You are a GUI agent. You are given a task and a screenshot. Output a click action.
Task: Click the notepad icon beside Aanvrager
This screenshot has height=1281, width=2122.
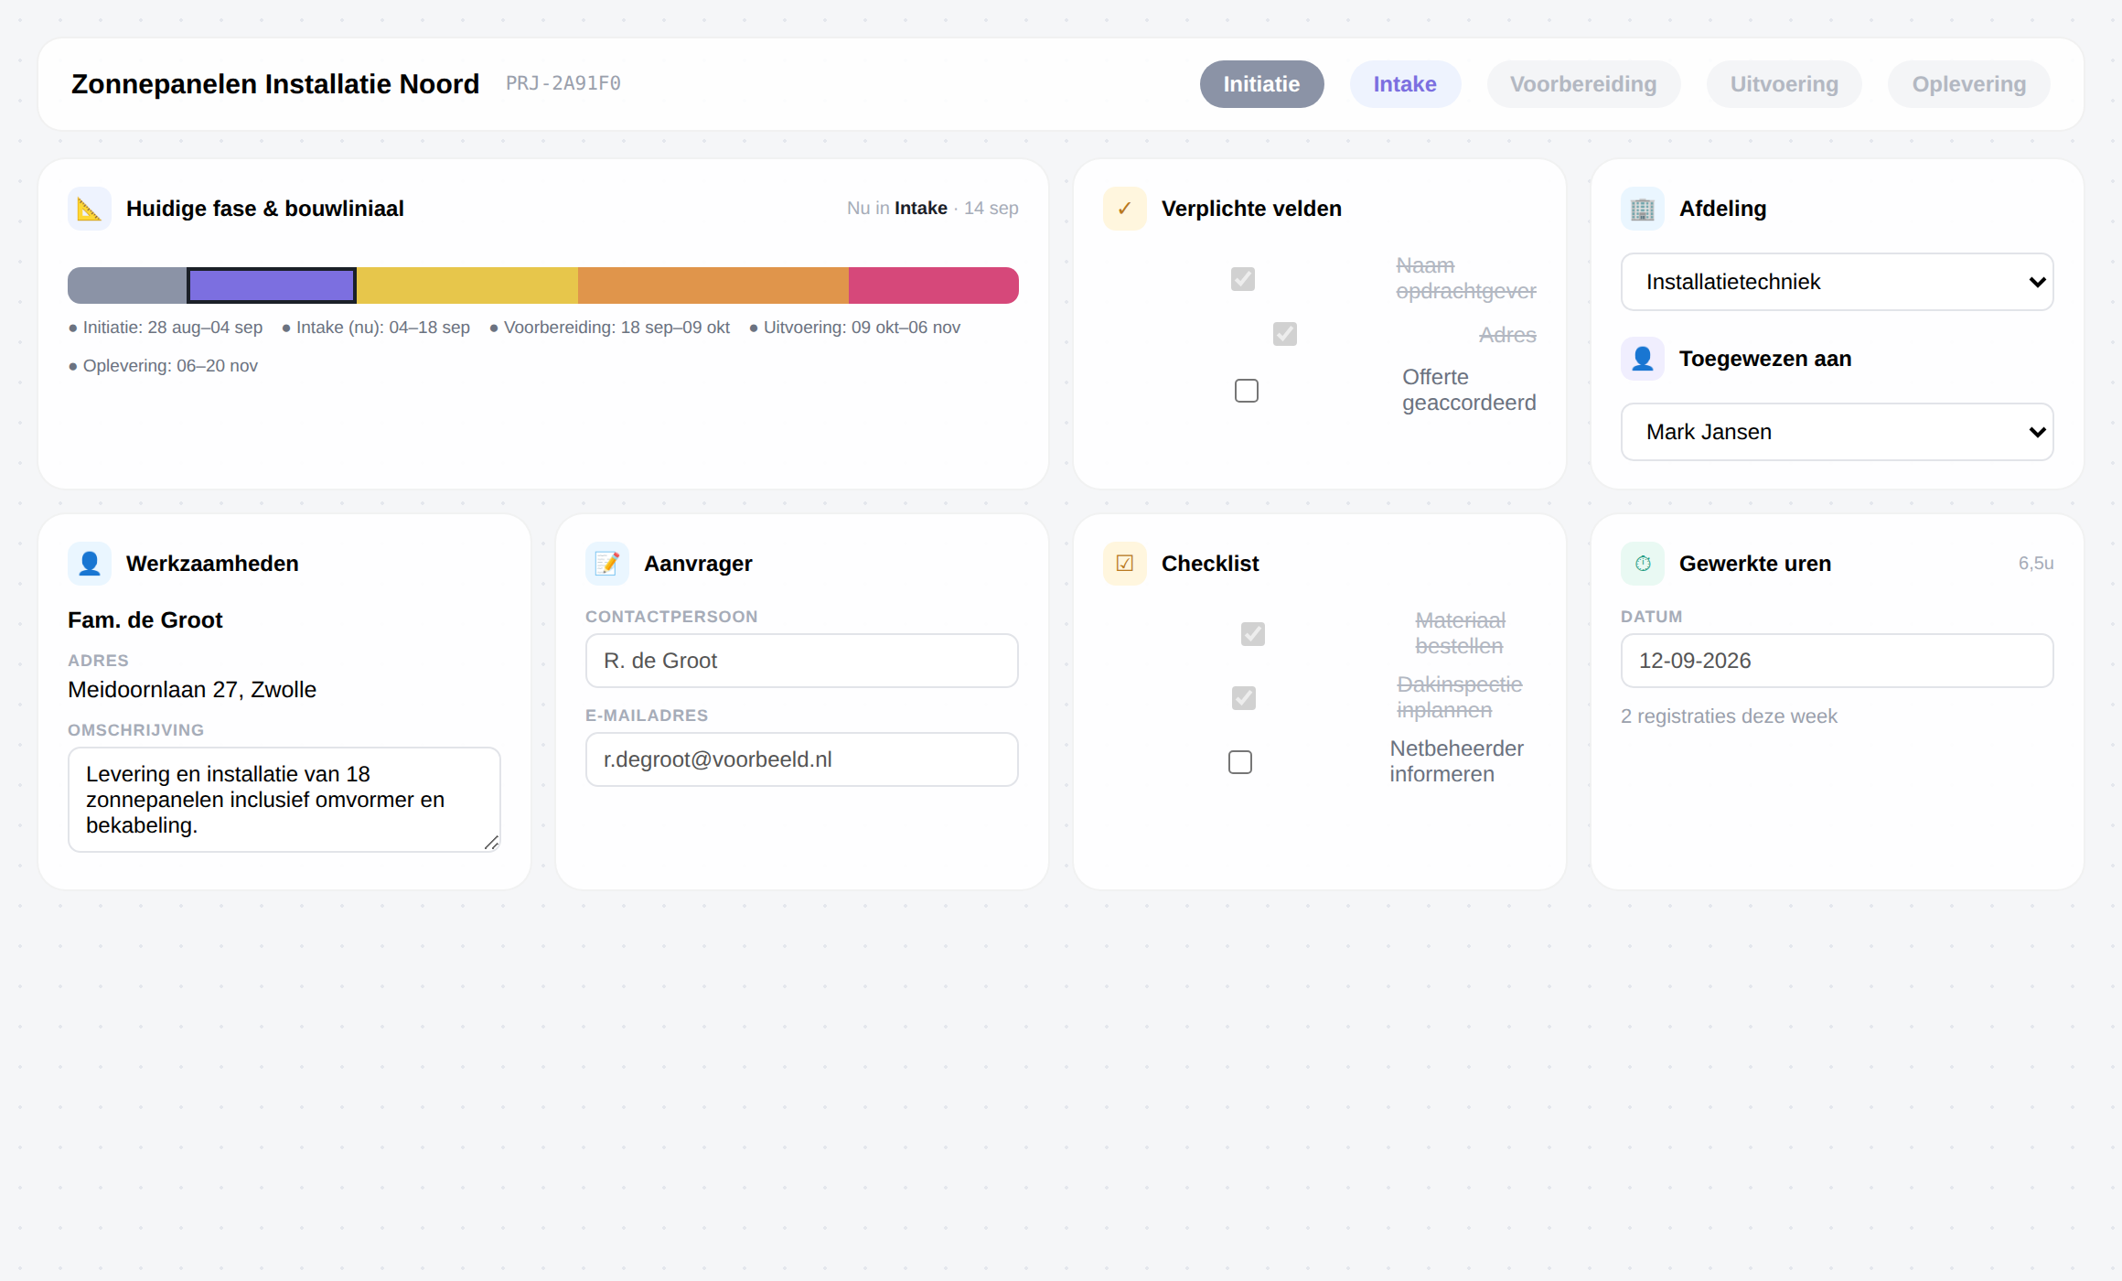pos(607,564)
